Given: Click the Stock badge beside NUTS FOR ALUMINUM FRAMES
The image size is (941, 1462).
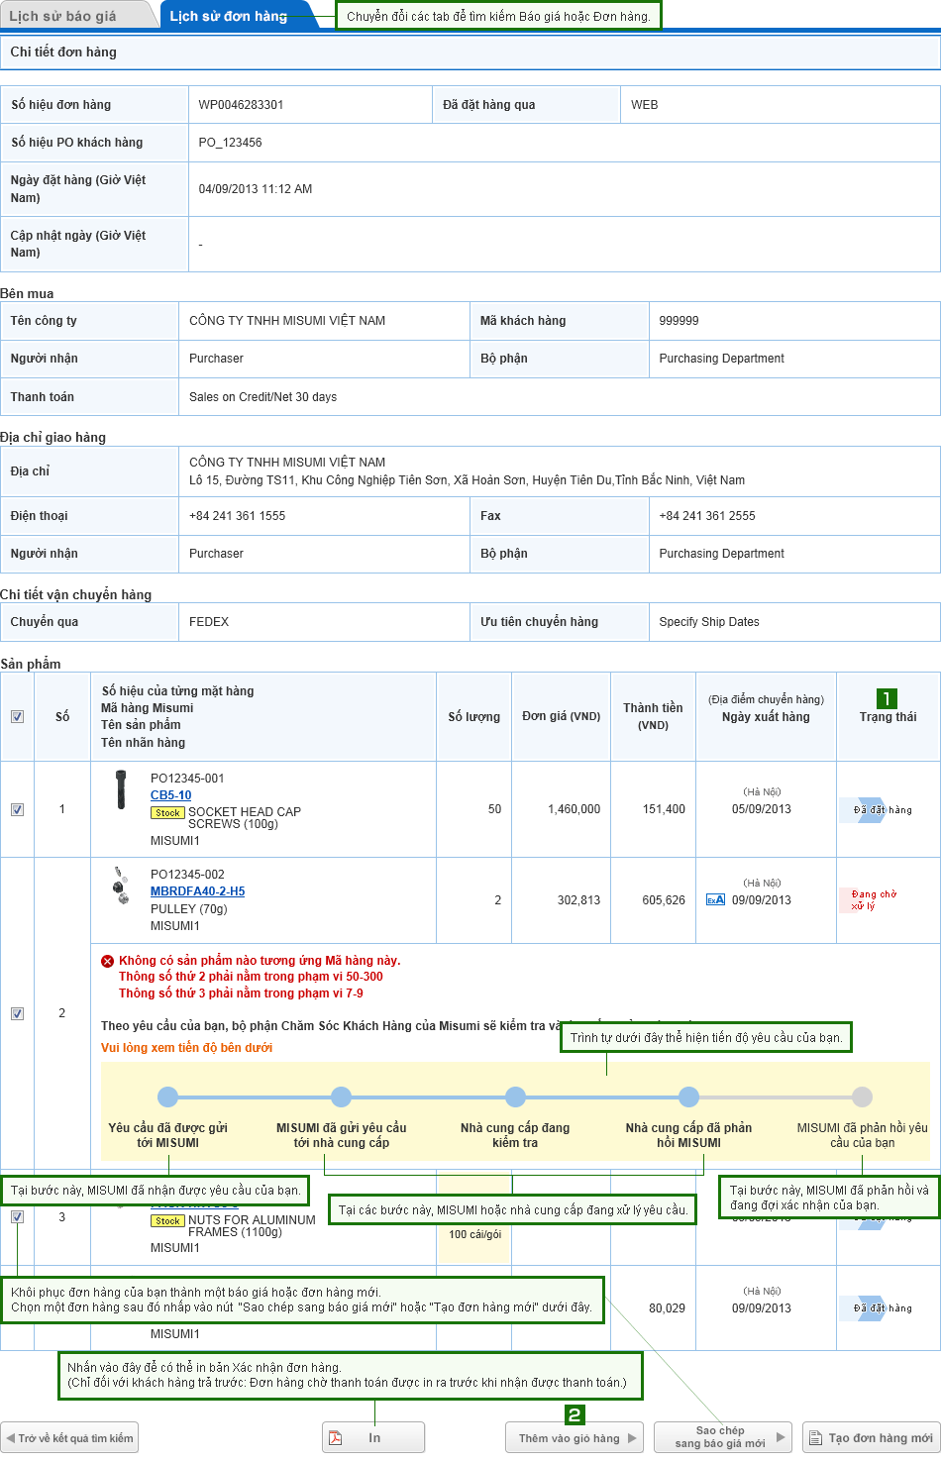Looking at the screenshot, I should click(167, 1220).
